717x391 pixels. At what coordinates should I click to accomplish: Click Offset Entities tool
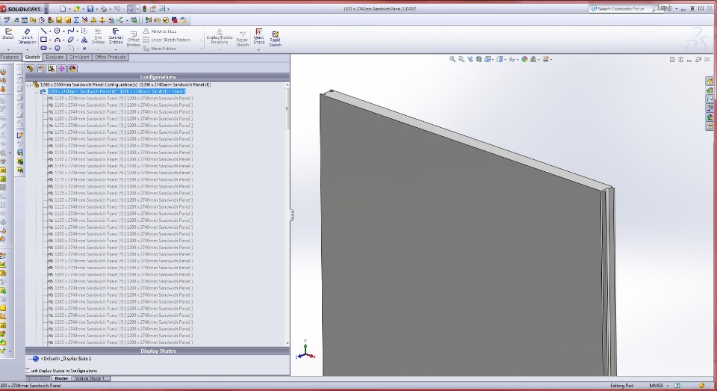[133, 39]
